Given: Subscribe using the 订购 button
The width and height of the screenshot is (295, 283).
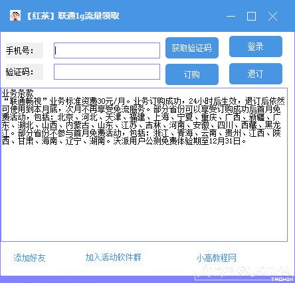Looking at the screenshot, I should coord(192,74).
